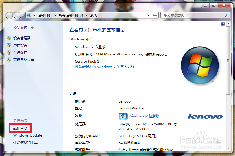Viewport: 235px width, 156px height.
Task: Close the System window
Action: [x=224, y=5]
